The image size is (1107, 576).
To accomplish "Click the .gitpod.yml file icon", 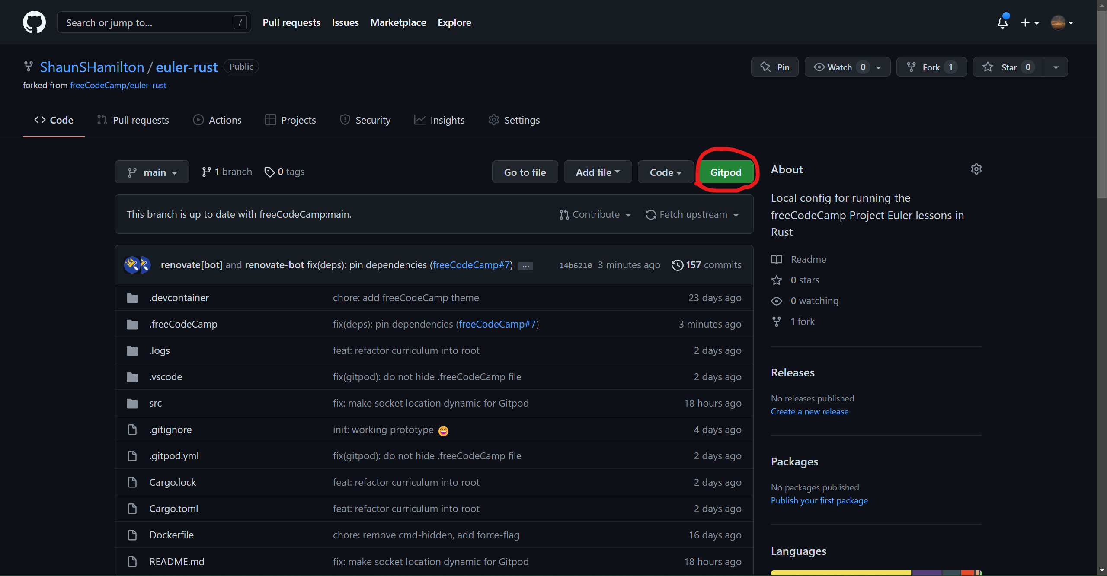I will click(x=132, y=456).
